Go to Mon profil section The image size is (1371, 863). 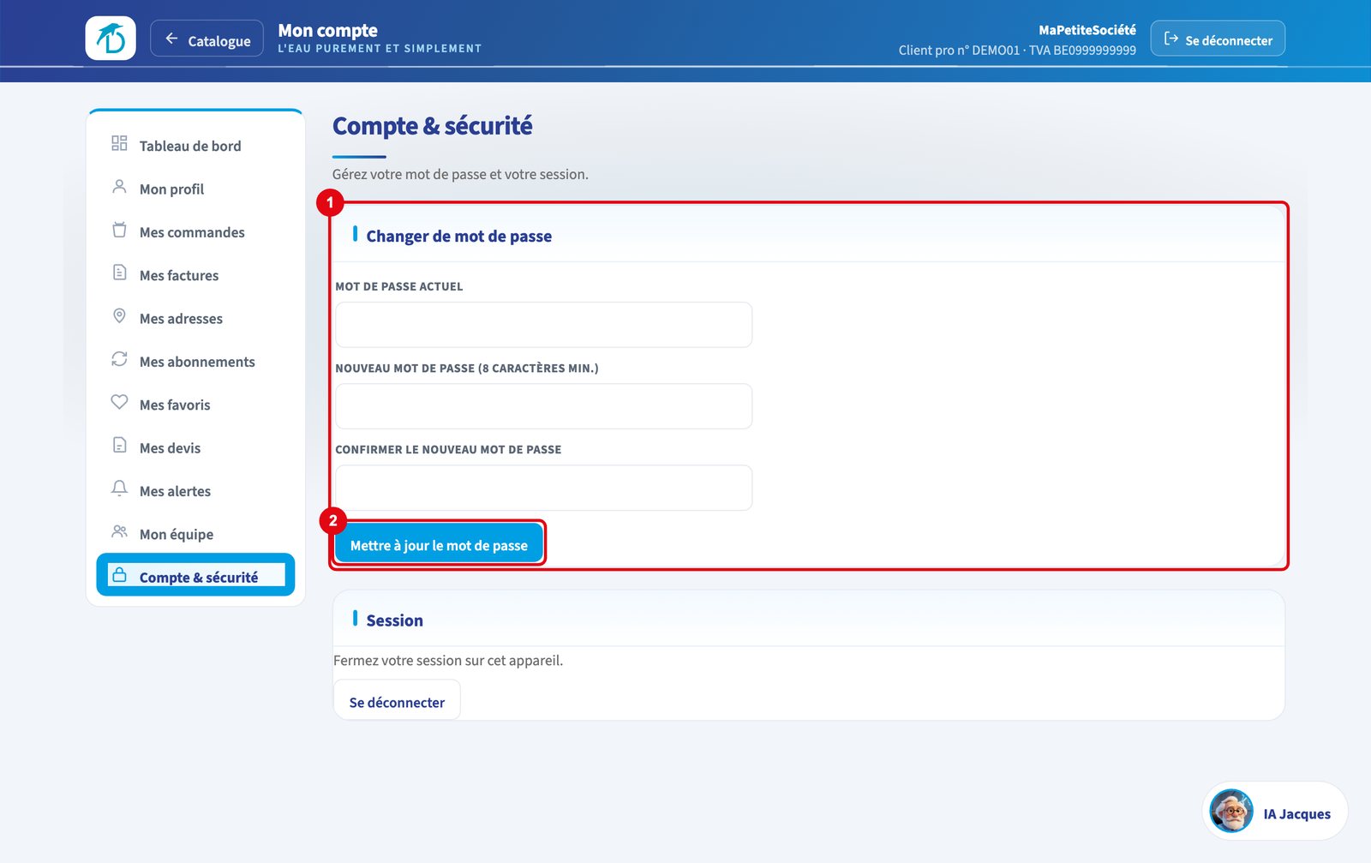(x=195, y=189)
